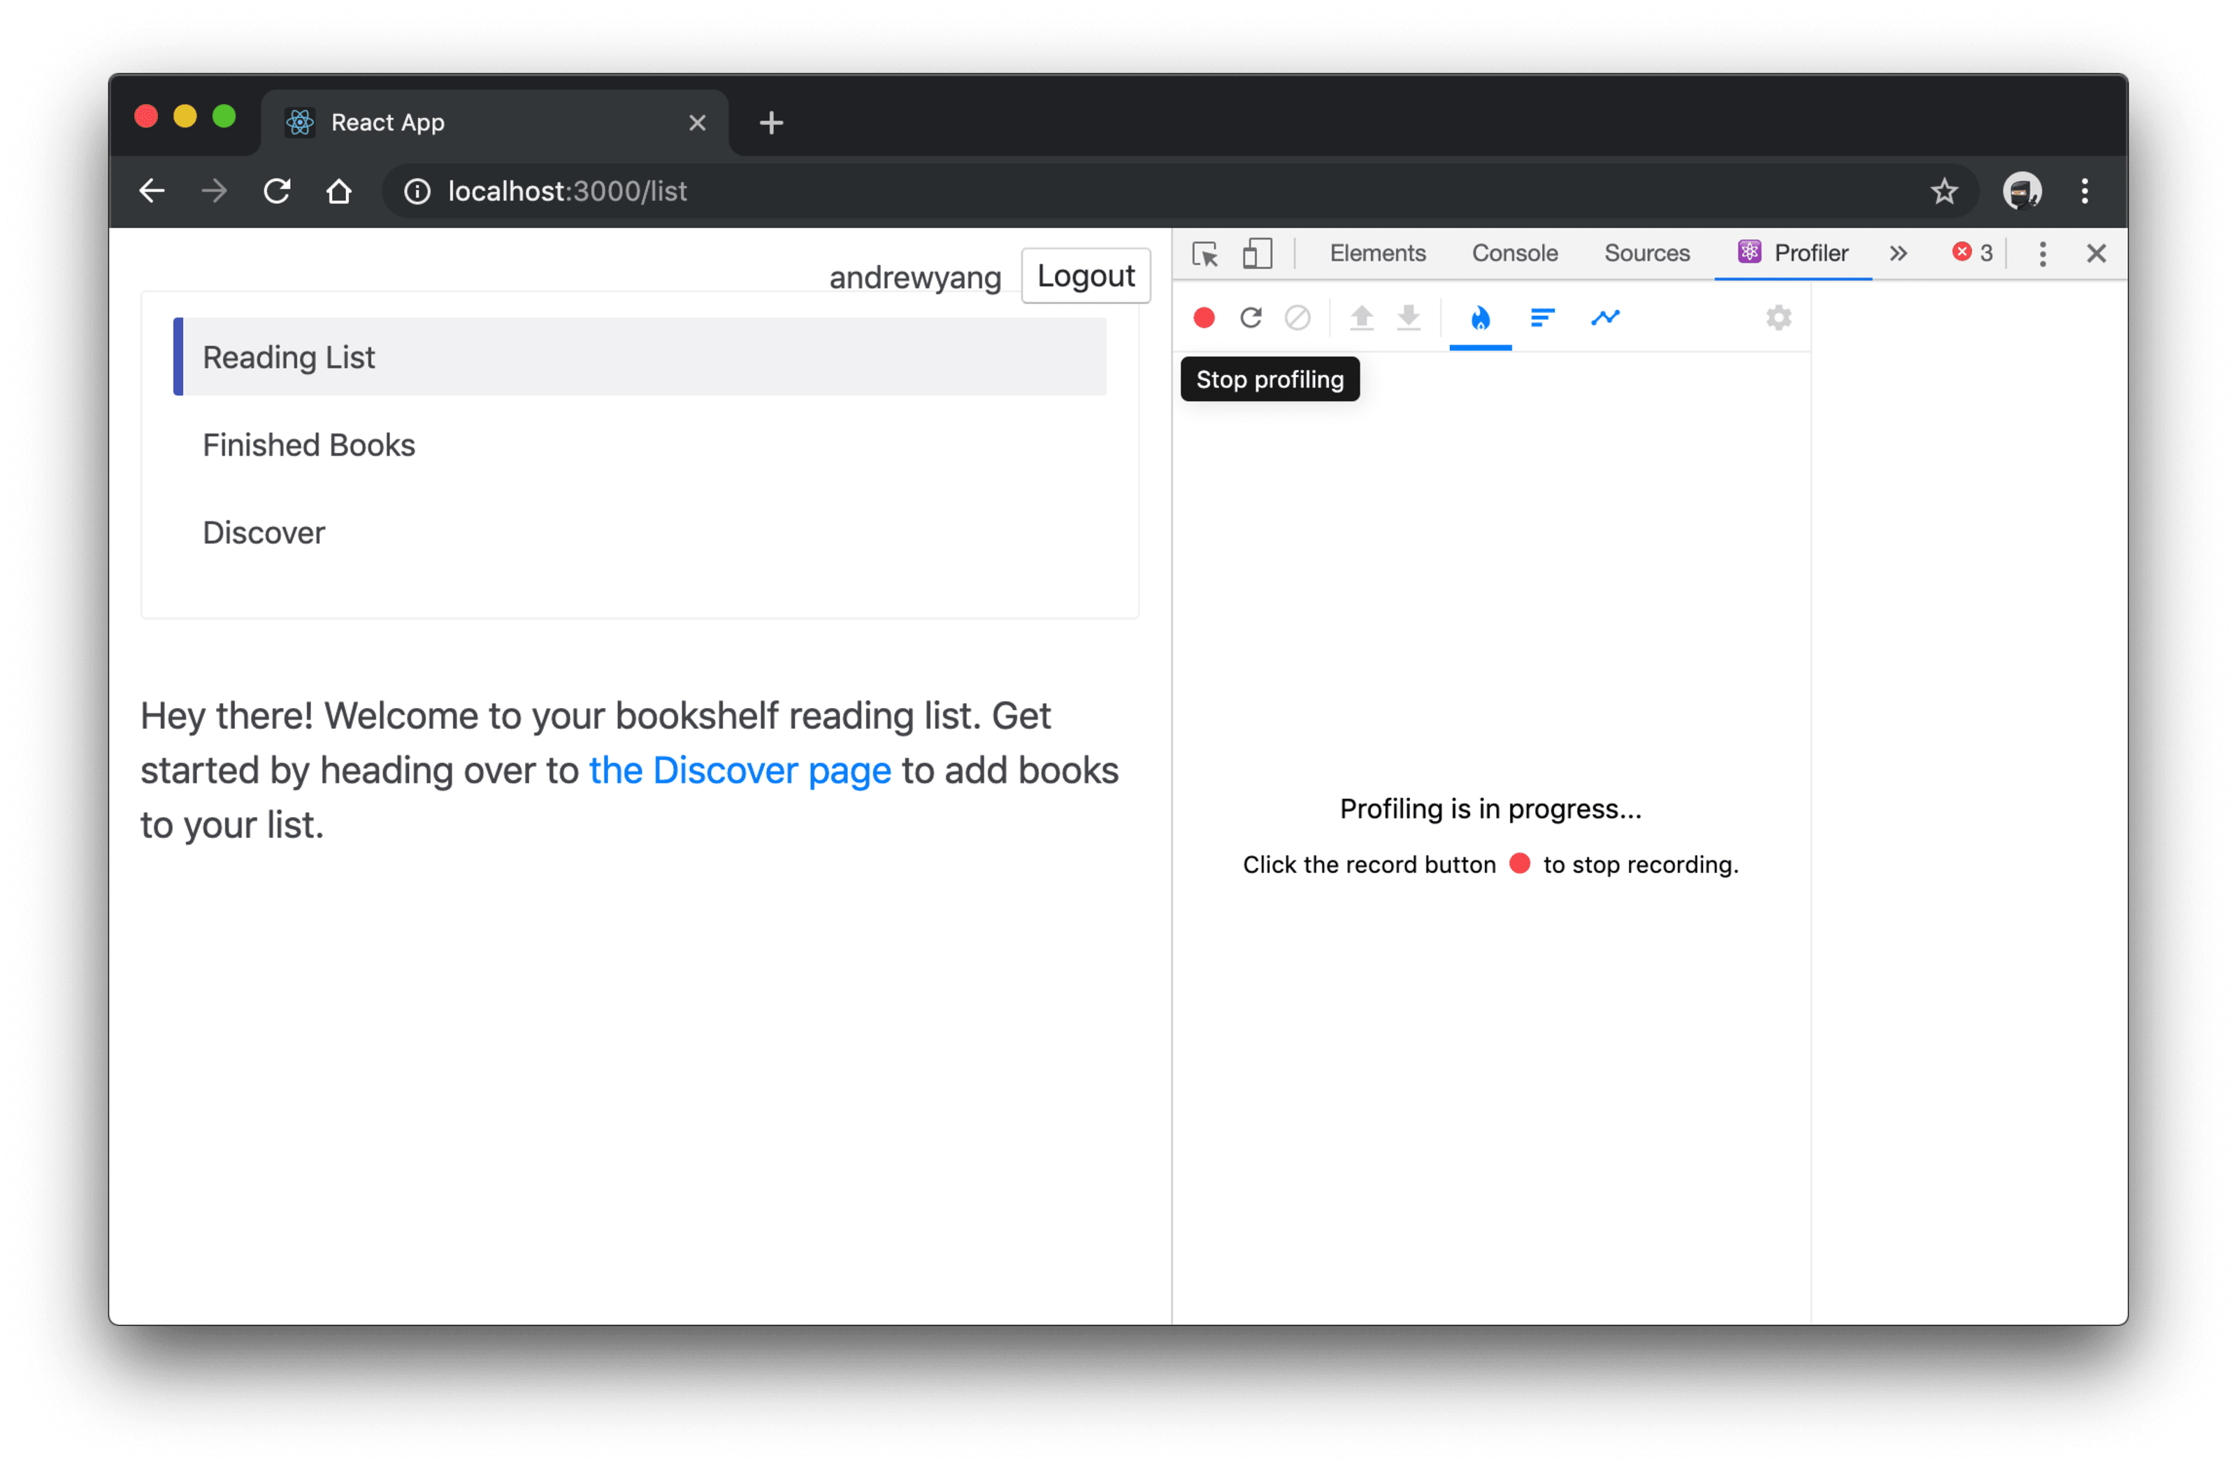Open Chrome three-dot menu
The height and width of the screenshot is (1469, 2237).
click(x=2085, y=191)
